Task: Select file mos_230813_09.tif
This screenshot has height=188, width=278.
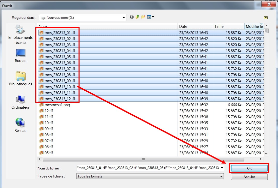Action: coord(60,81)
